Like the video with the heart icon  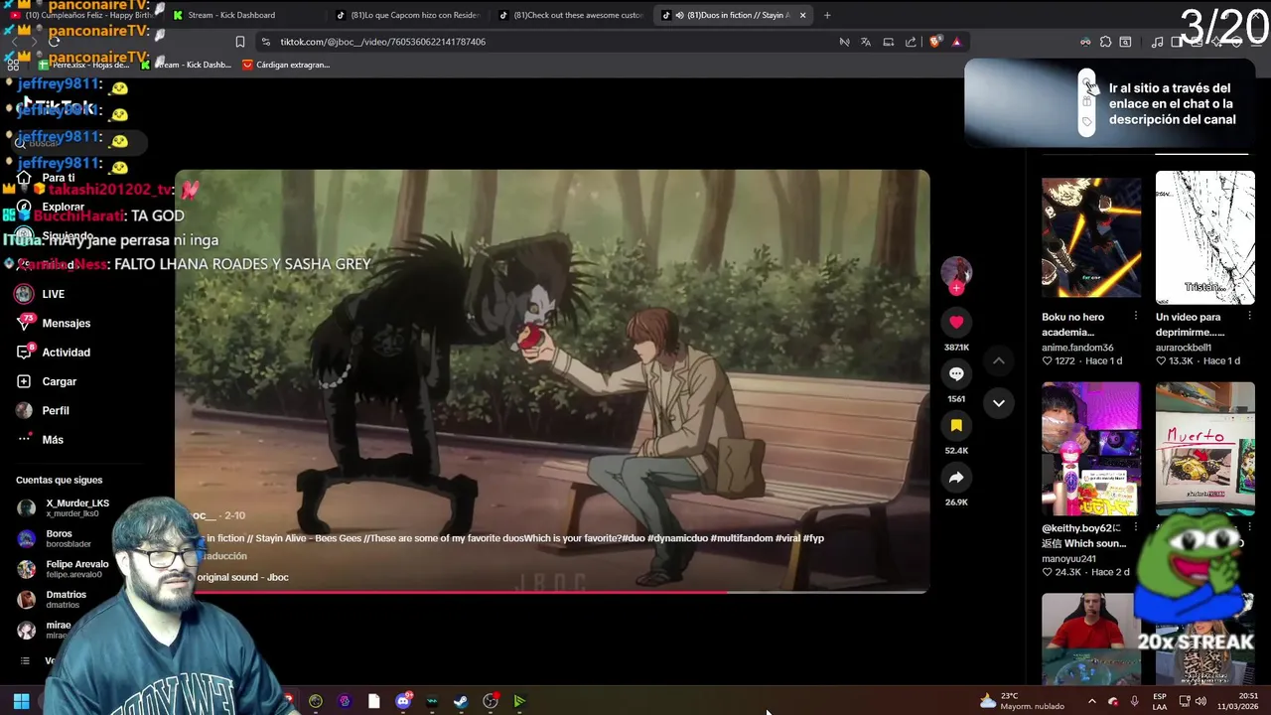click(x=956, y=322)
